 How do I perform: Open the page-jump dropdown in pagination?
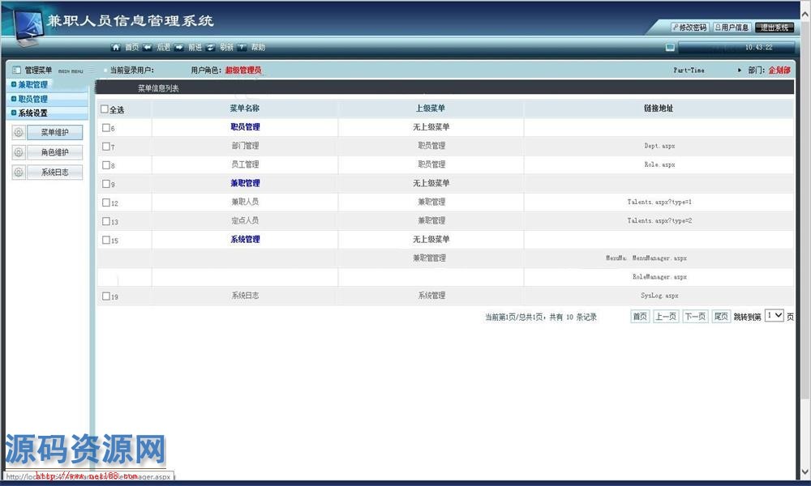pos(775,316)
